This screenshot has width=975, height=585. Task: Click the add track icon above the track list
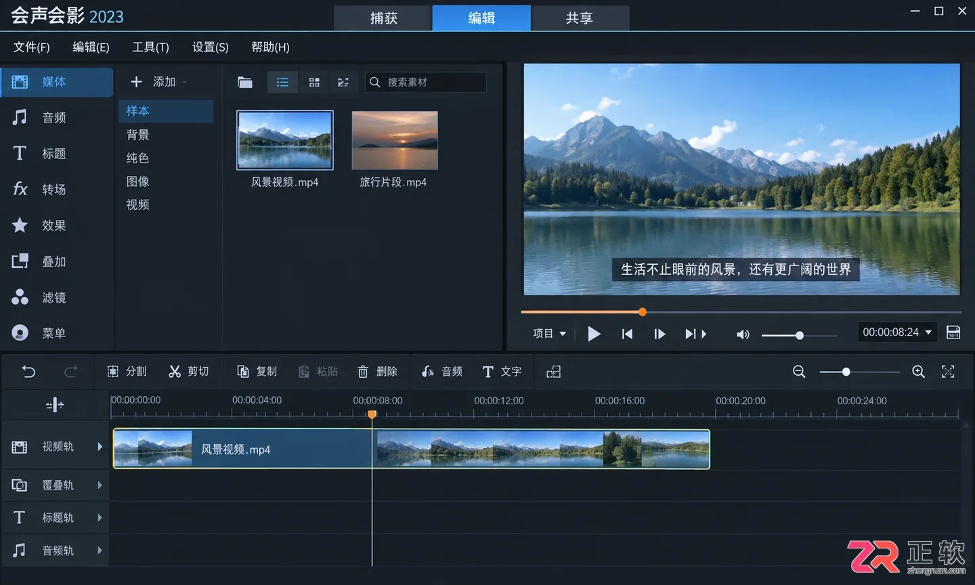point(55,405)
